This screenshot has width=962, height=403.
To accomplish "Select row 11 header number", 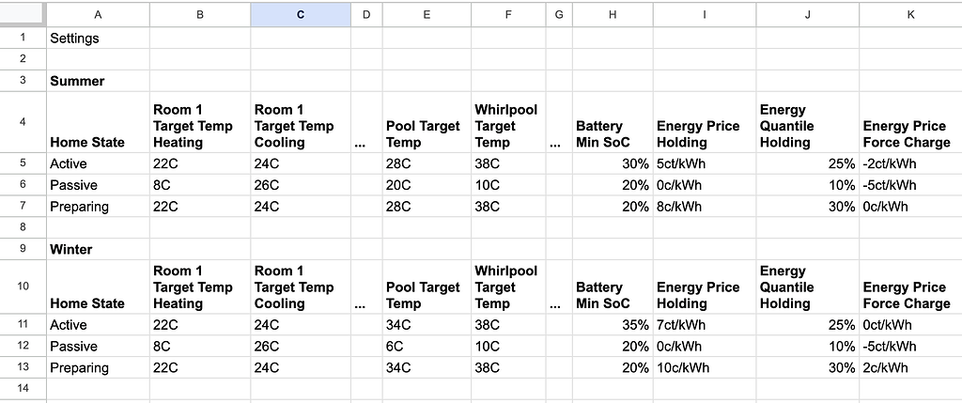I will tap(23, 325).
